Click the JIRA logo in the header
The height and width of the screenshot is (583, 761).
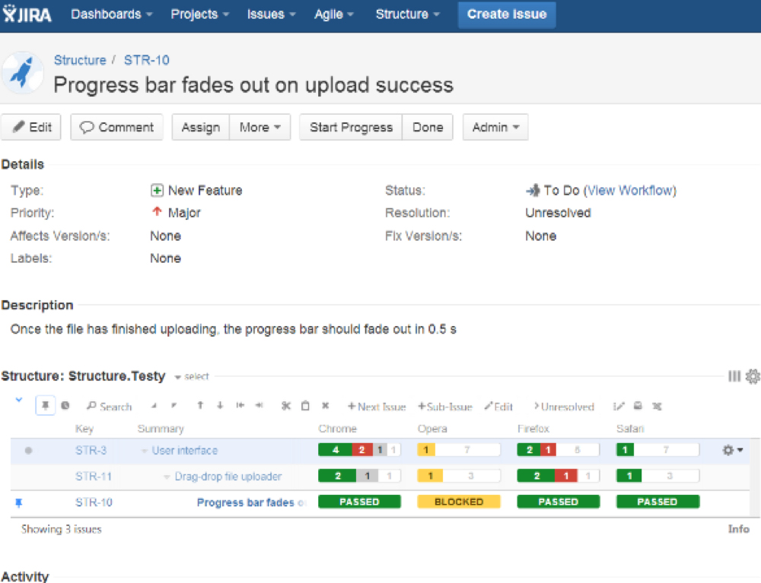pyautogui.click(x=27, y=14)
